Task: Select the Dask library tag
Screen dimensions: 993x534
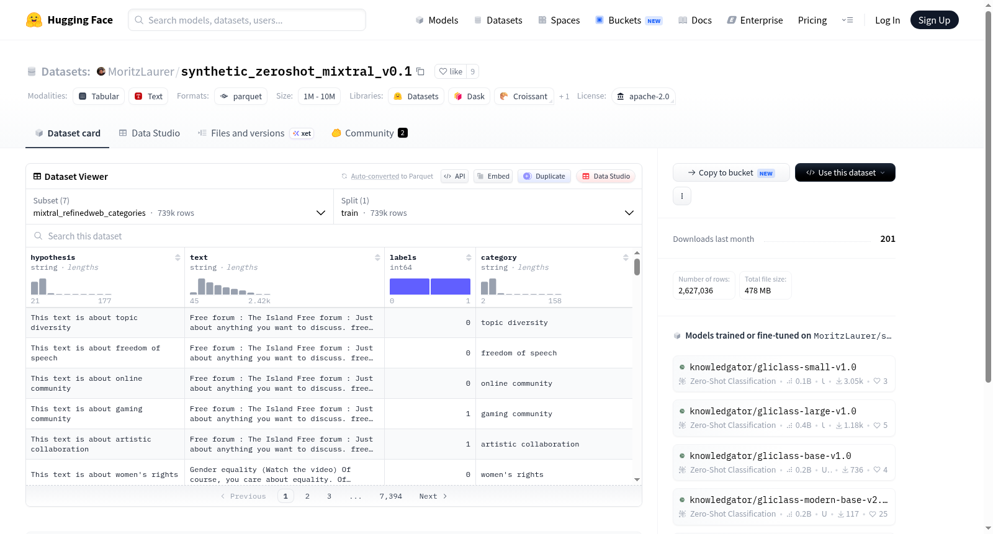Action: (x=469, y=96)
